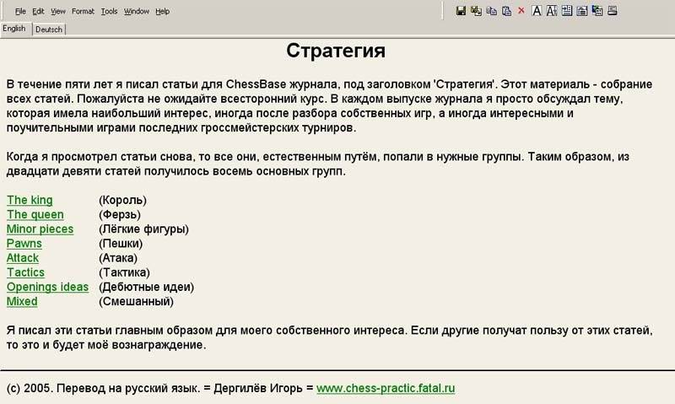Click the red X delete icon

click(x=521, y=10)
